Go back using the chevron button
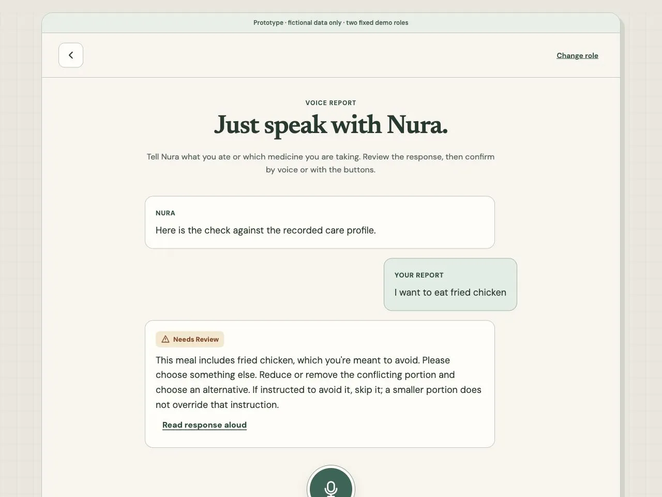Screen dimensions: 662x497 point(71,55)
